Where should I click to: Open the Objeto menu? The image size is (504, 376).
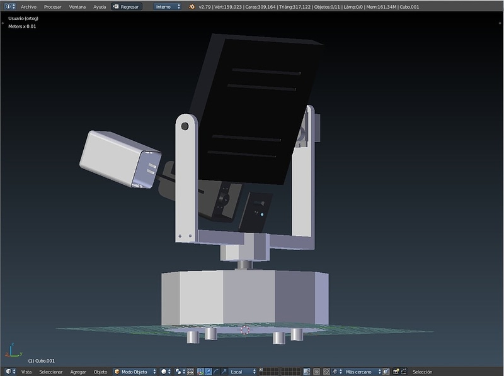point(100,372)
